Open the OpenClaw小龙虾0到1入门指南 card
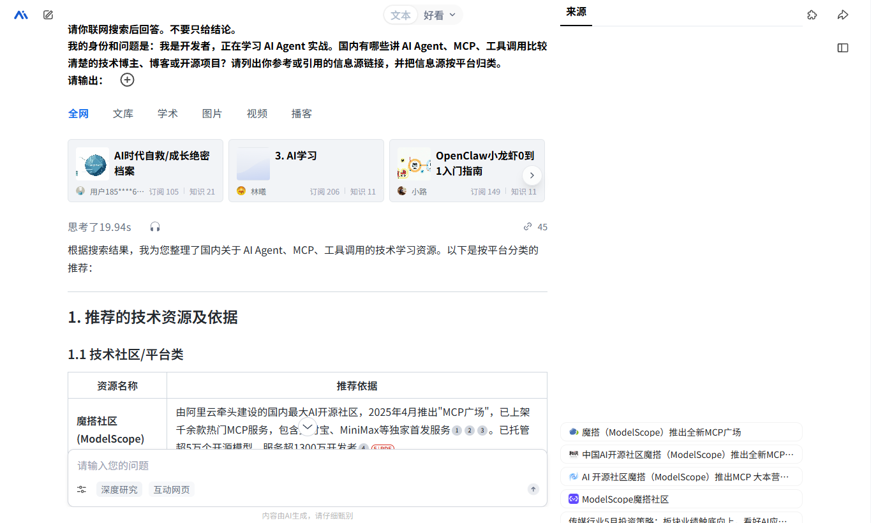871x523 pixels. point(467,170)
